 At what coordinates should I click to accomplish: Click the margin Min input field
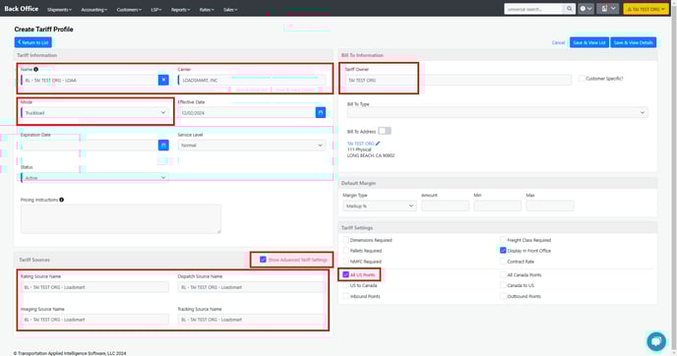[x=497, y=206]
